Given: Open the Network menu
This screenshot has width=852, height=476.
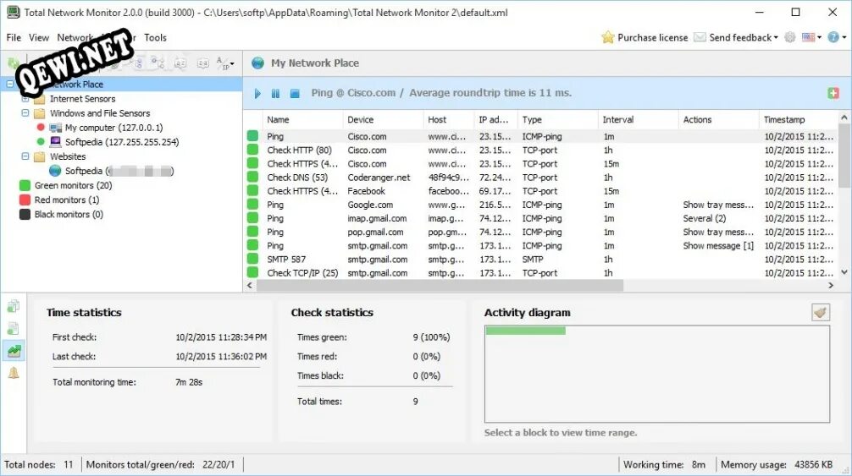Looking at the screenshot, I should pyautogui.click(x=75, y=37).
